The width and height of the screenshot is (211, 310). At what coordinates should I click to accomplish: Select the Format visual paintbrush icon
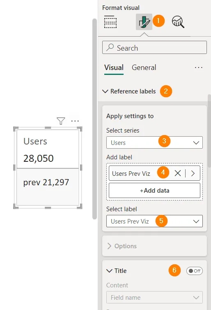[x=144, y=22]
